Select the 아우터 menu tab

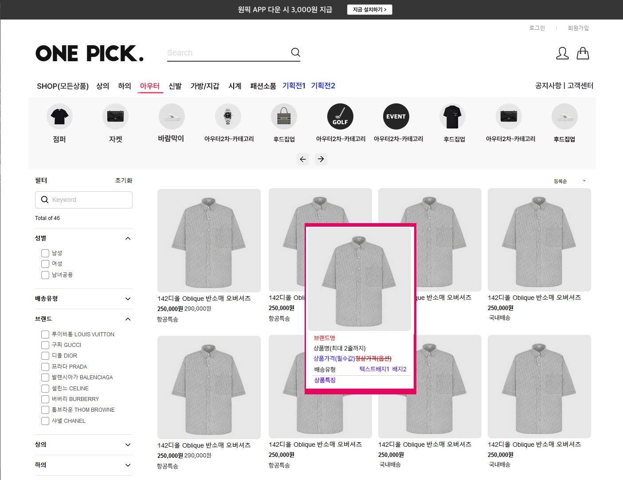tap(150, 86)
